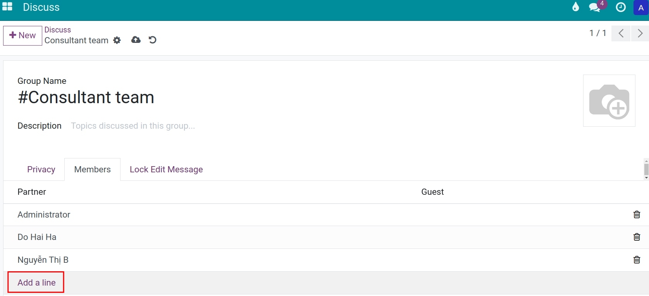
Task: Open the apps grid menu icon
Action: 7,7
